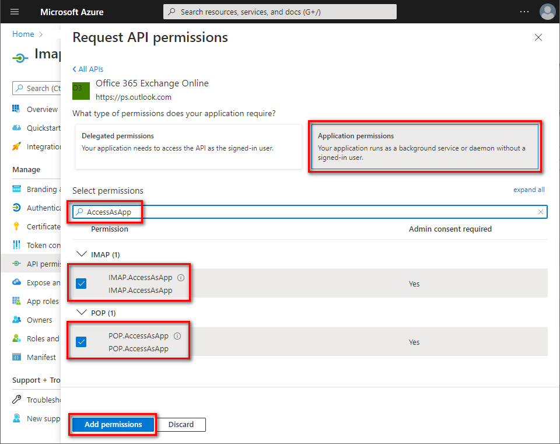Screen dimensions: 560x444
Task: Open Overview in the sidebar menu
Action: click(42, 109)
